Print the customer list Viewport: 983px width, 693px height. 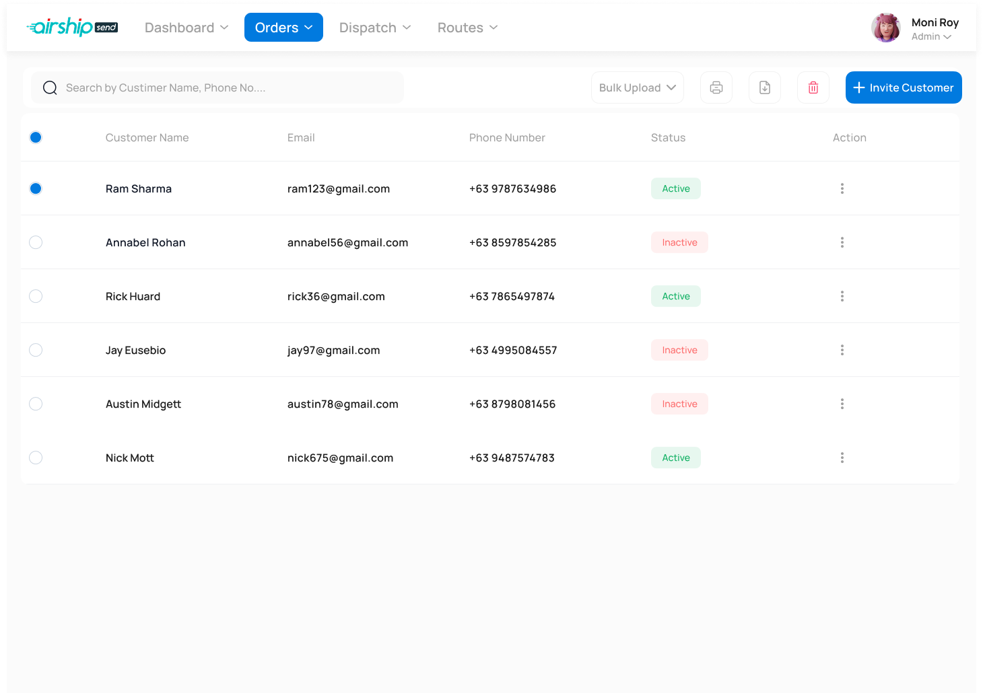716,87
